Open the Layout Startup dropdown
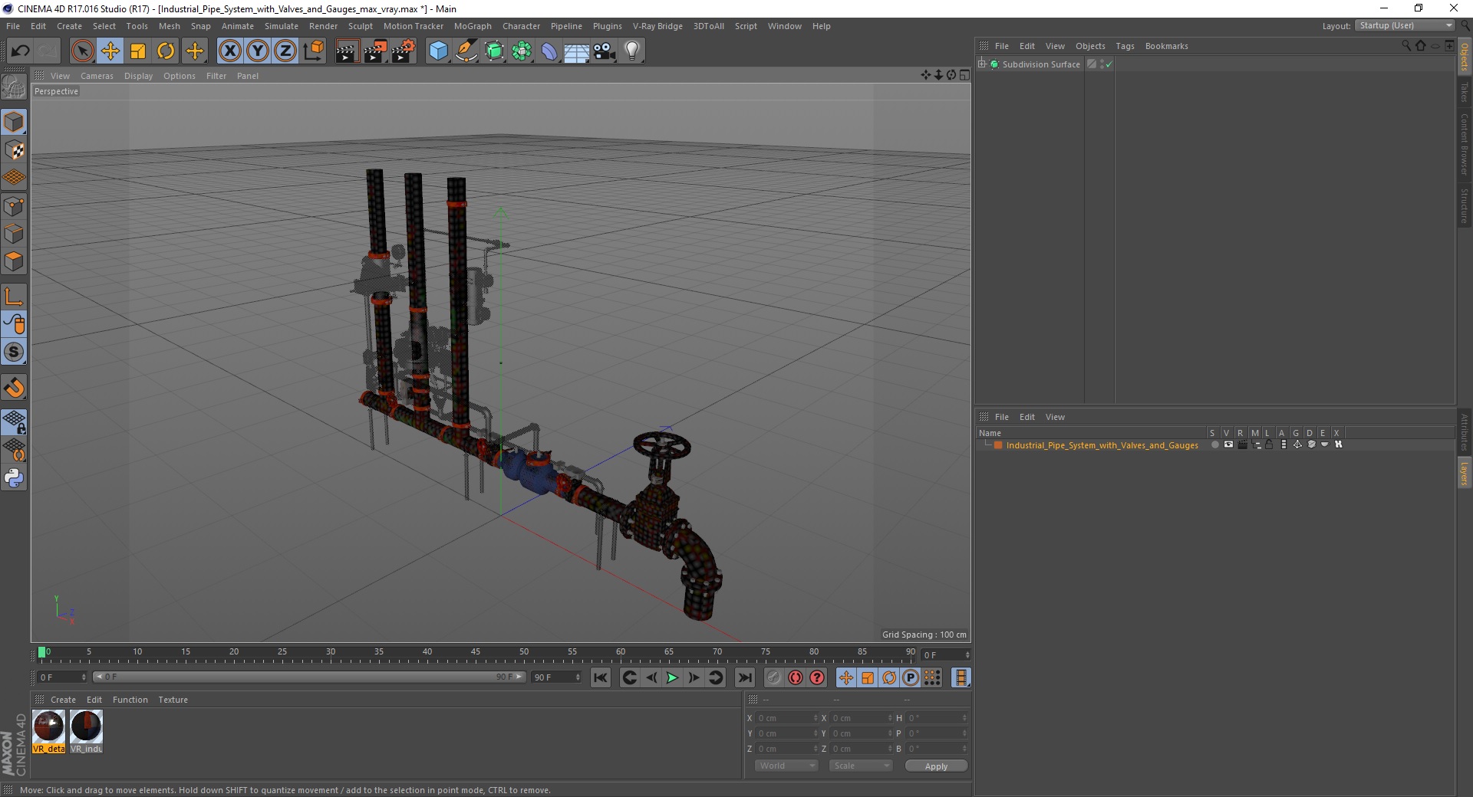Image resolution: width=1473 pixels, height=797 pixels. 1405,26
